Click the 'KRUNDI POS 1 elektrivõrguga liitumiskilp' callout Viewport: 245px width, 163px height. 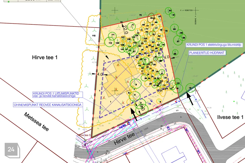tap(214, 45)
